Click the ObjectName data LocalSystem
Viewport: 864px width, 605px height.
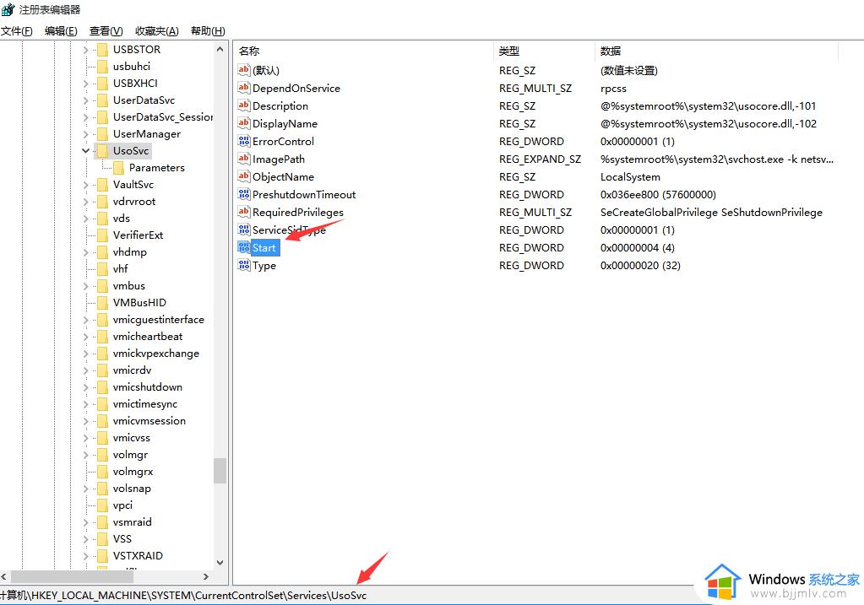(x=630, y=176)
